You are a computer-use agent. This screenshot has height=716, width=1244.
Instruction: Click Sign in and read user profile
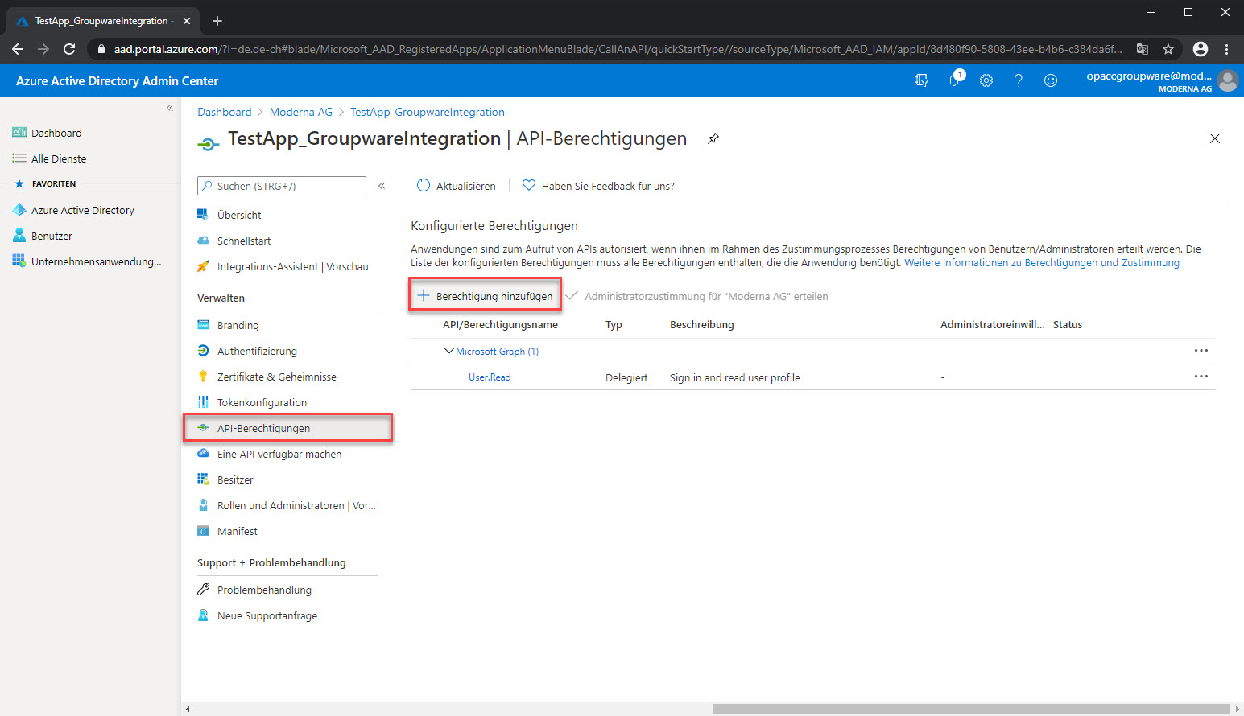pos(735,377)
